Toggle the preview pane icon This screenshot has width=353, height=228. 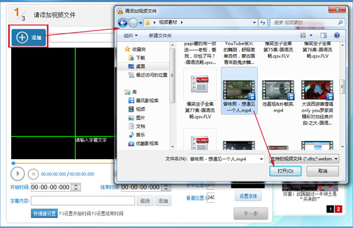point(324,35)
